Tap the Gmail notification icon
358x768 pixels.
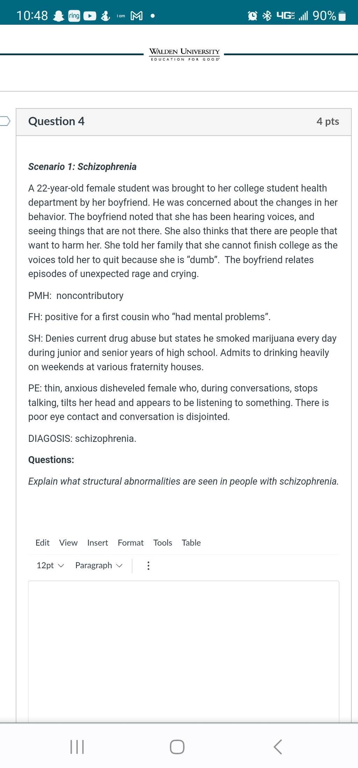[136, 16]
